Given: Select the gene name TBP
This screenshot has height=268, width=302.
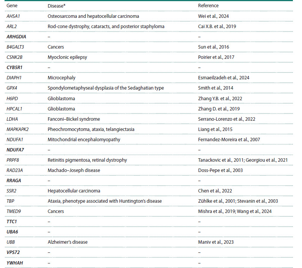Looking at the screenshot, I should (x=10, y=201).
